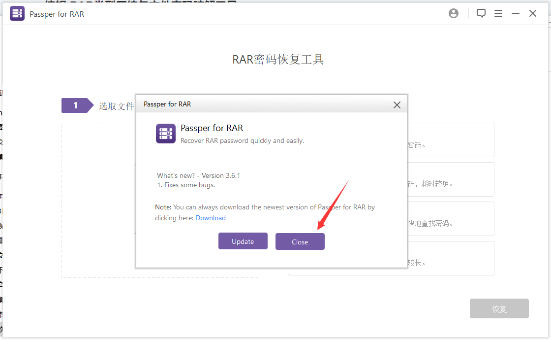Click the Update button
The height and width of the screenshot is (340, 551).
[x=243, y=241]
